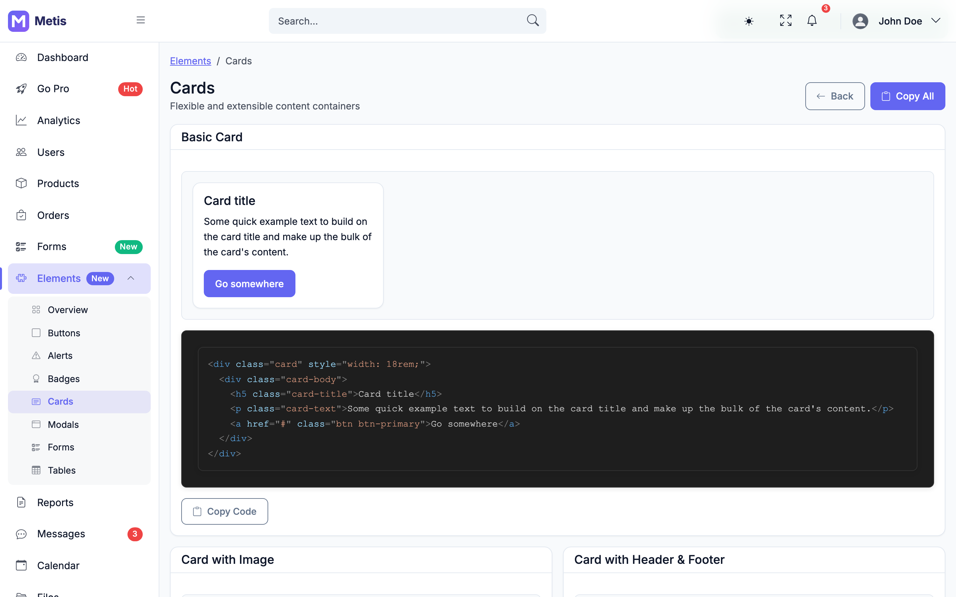Open Messages with 3 unread

click(79, 534)
